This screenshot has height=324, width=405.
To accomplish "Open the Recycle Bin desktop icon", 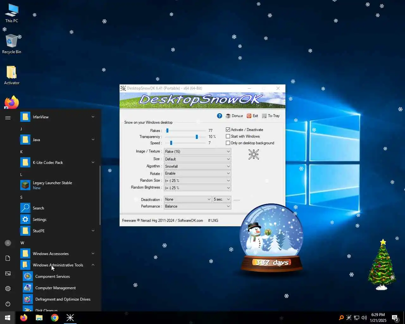I will pyautogui.click(x=12, y=44).
